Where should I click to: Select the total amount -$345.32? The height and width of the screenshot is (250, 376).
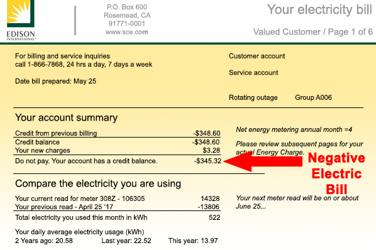(207, 161)
